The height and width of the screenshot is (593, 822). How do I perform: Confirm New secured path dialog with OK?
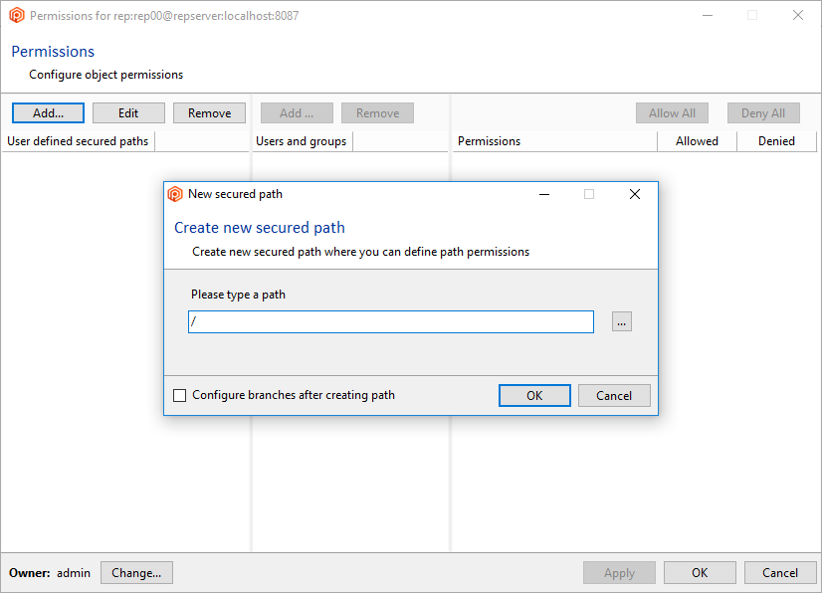point(534,395)
